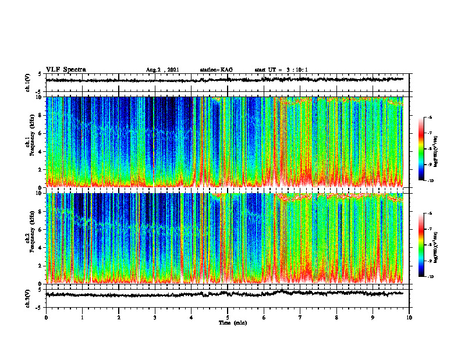
Task: Click the "station=KAG" label
Action: [217, 70]
